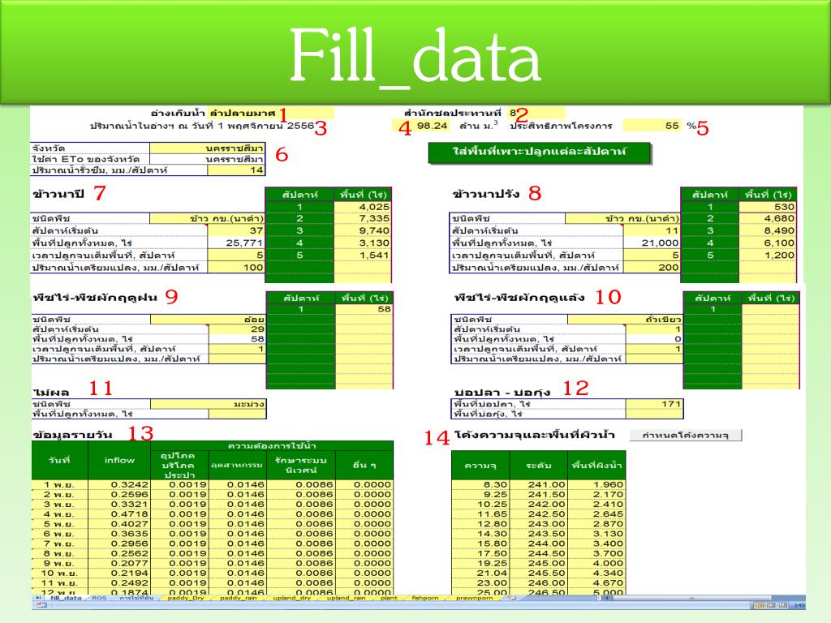Click the กำหนดโค้งความจุ button
Screen dimensions: 831x623
(685, 435)
